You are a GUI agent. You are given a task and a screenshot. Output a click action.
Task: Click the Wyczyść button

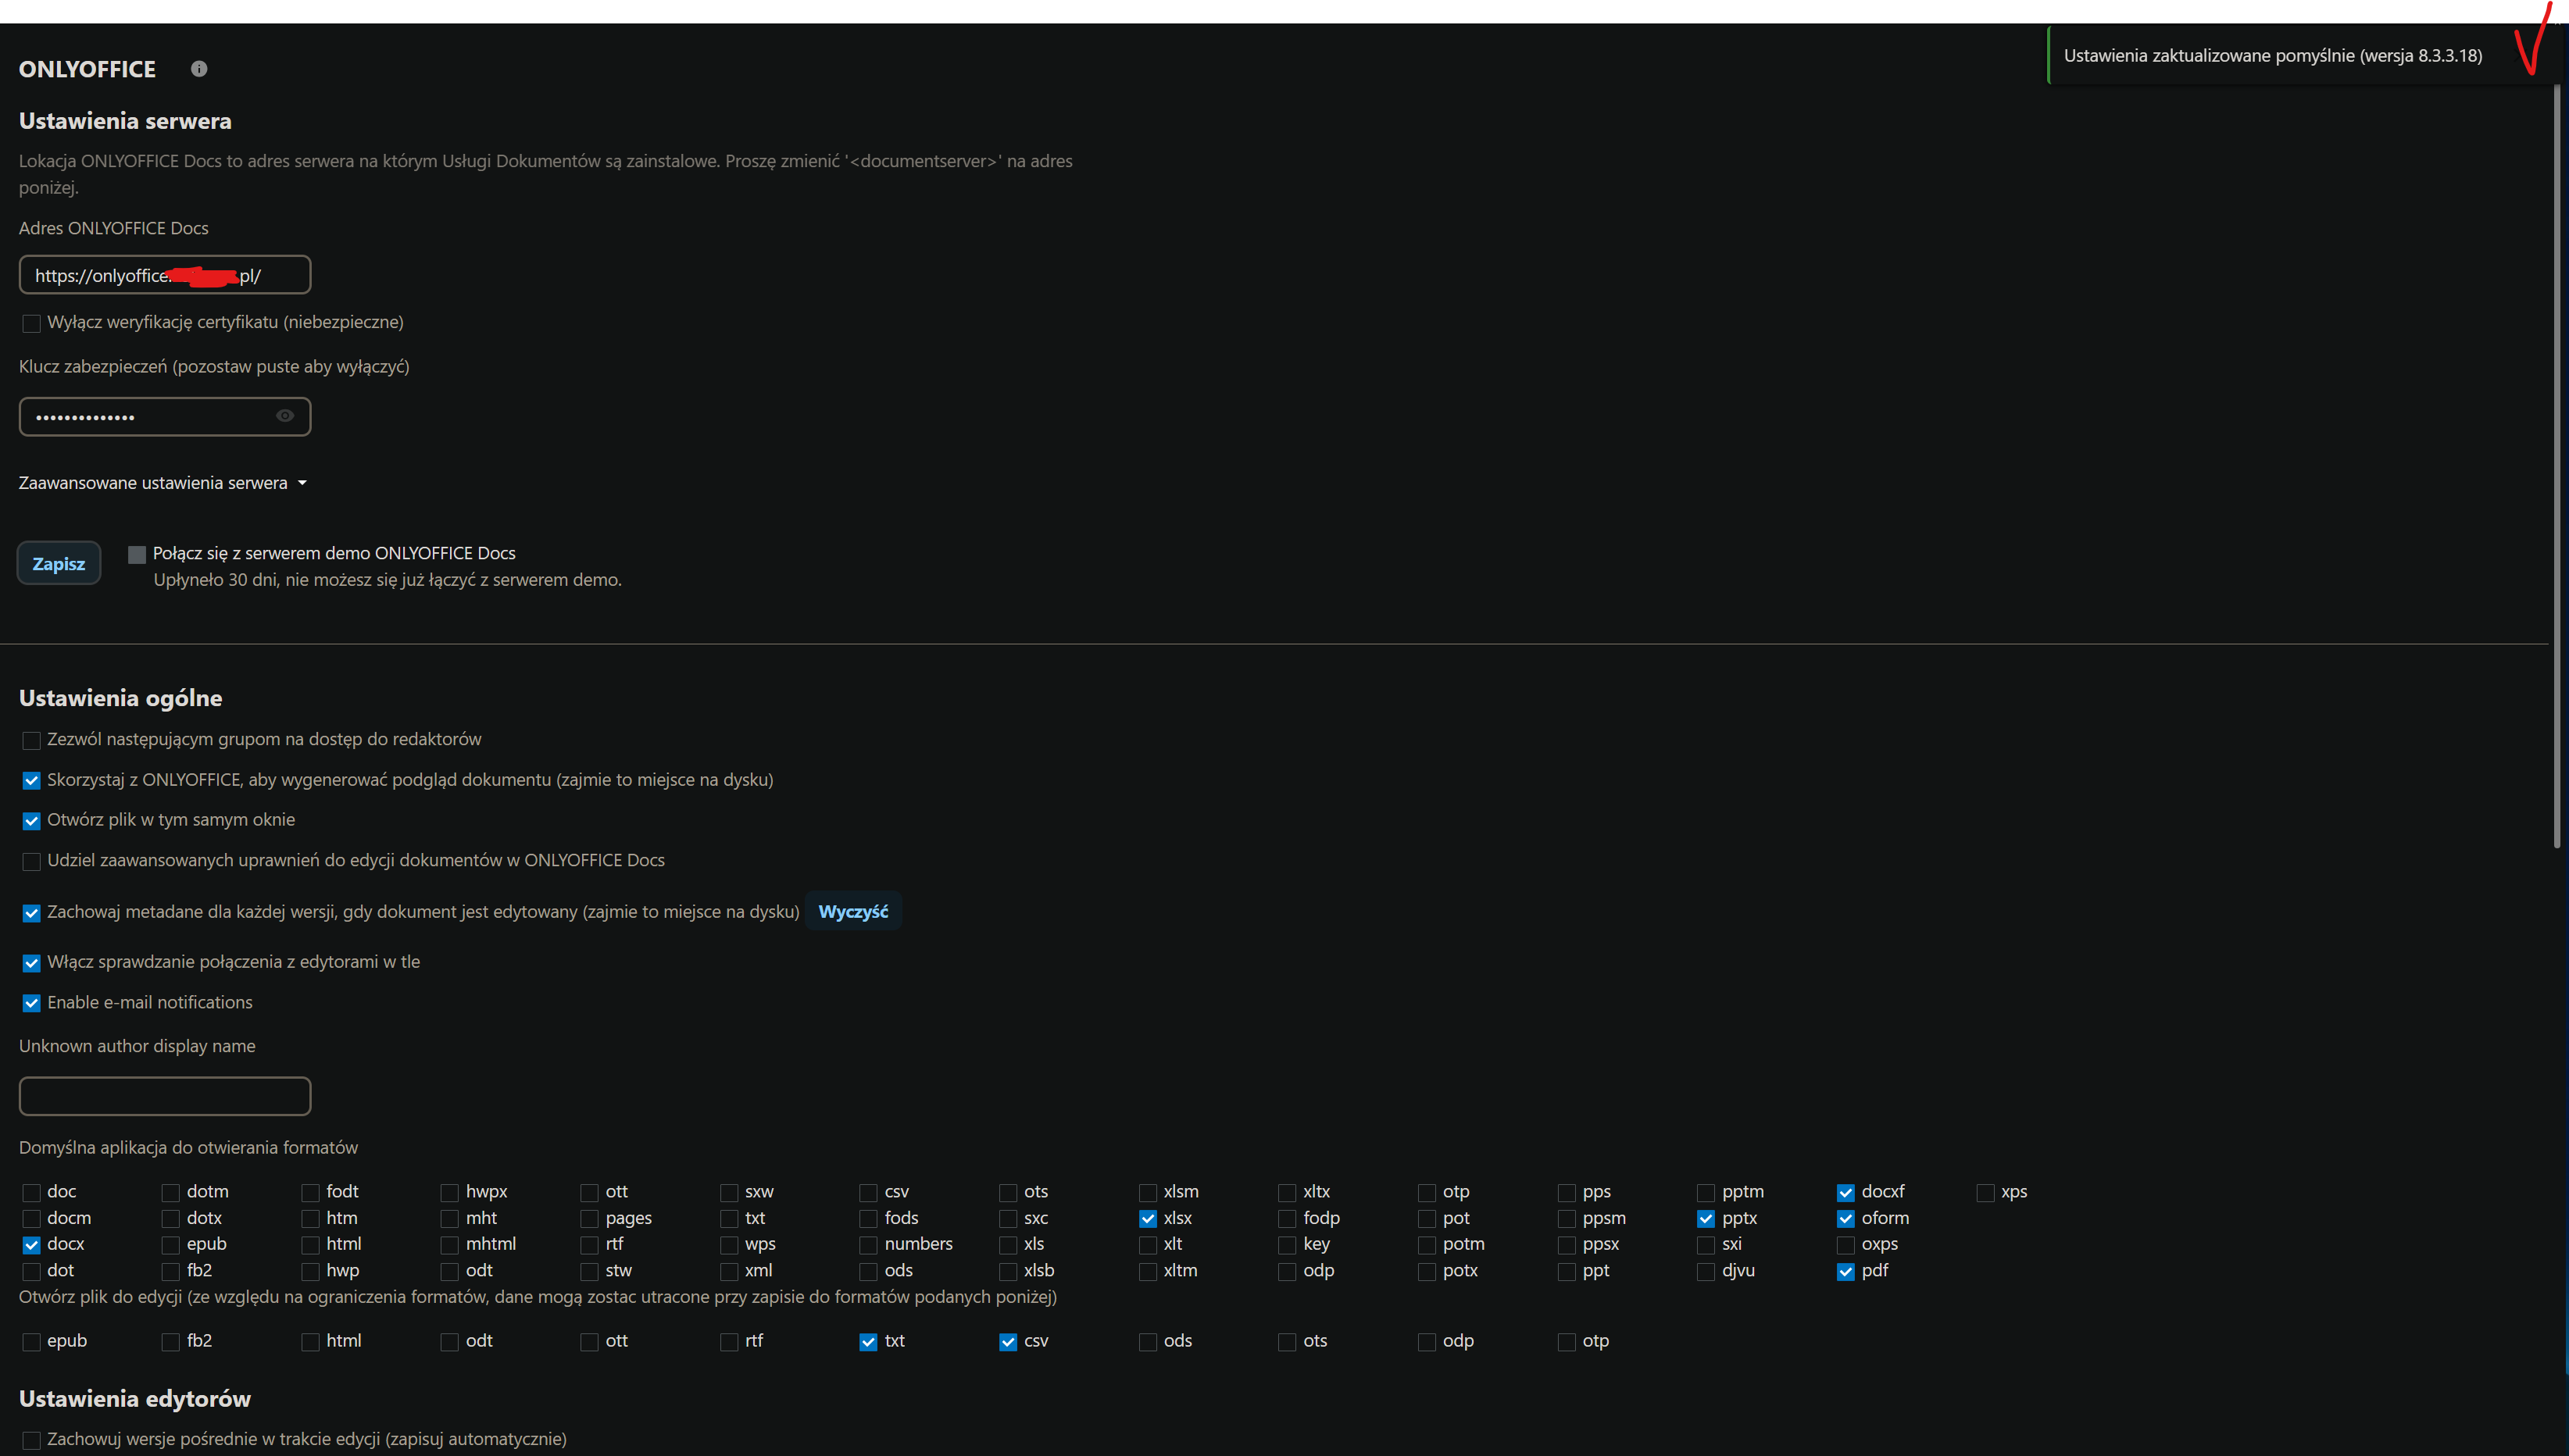click(x=853, y=911)
